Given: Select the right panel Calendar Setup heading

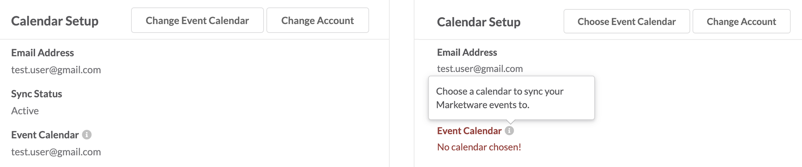Looking at the screenshot, I should tap(479, 22).
